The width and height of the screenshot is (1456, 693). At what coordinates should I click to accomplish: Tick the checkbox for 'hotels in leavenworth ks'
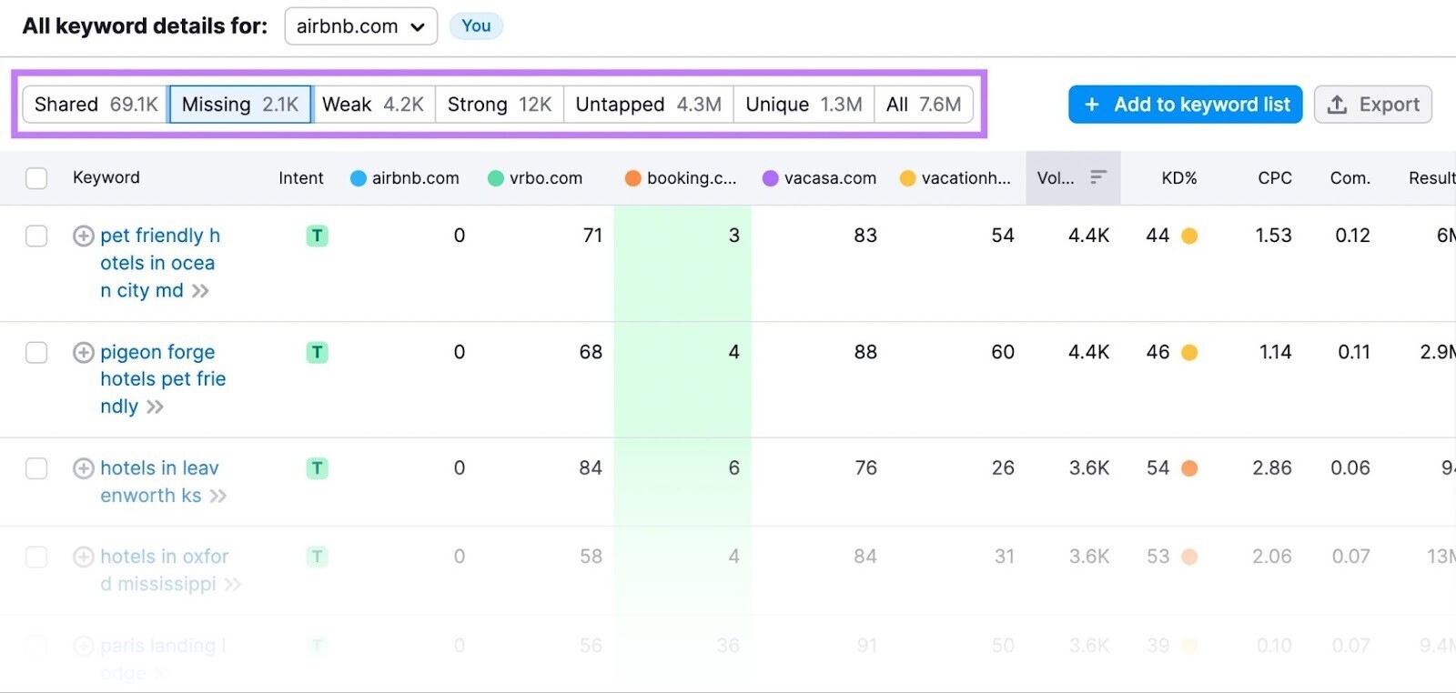[36, 468]
